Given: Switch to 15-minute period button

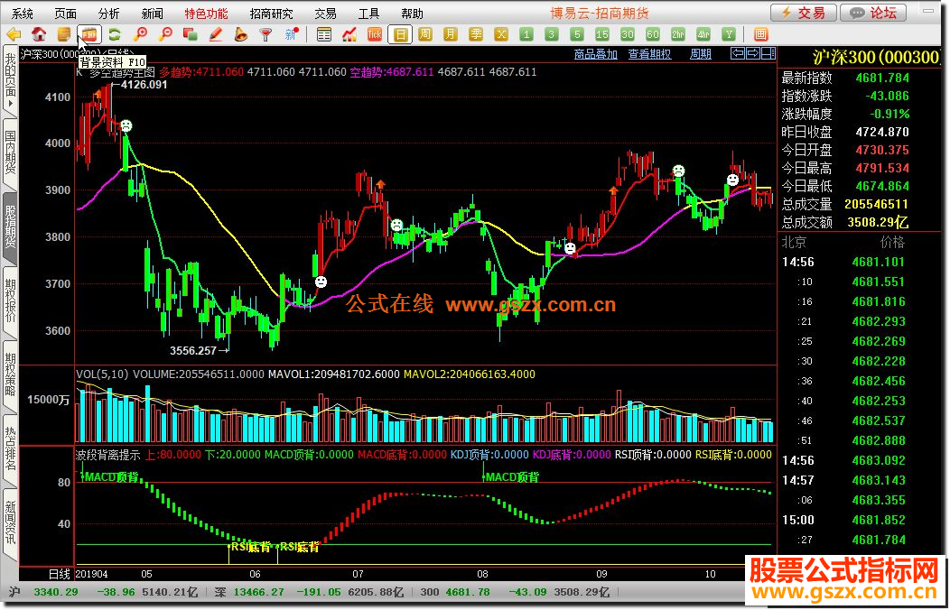Looking at the screenshot, I should (601, 34).
